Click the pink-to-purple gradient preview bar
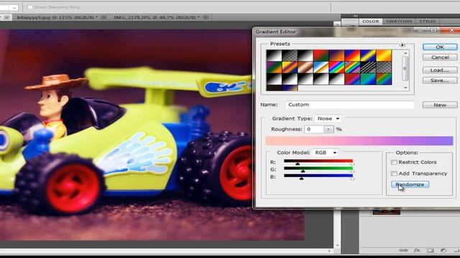 click(359, 140)
